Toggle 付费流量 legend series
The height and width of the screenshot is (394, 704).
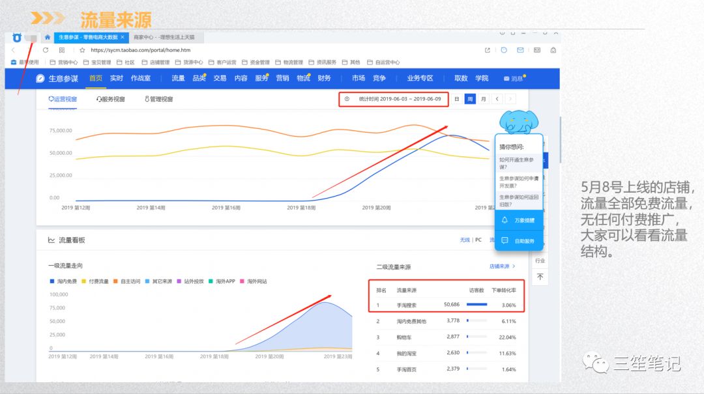point(95,281)
